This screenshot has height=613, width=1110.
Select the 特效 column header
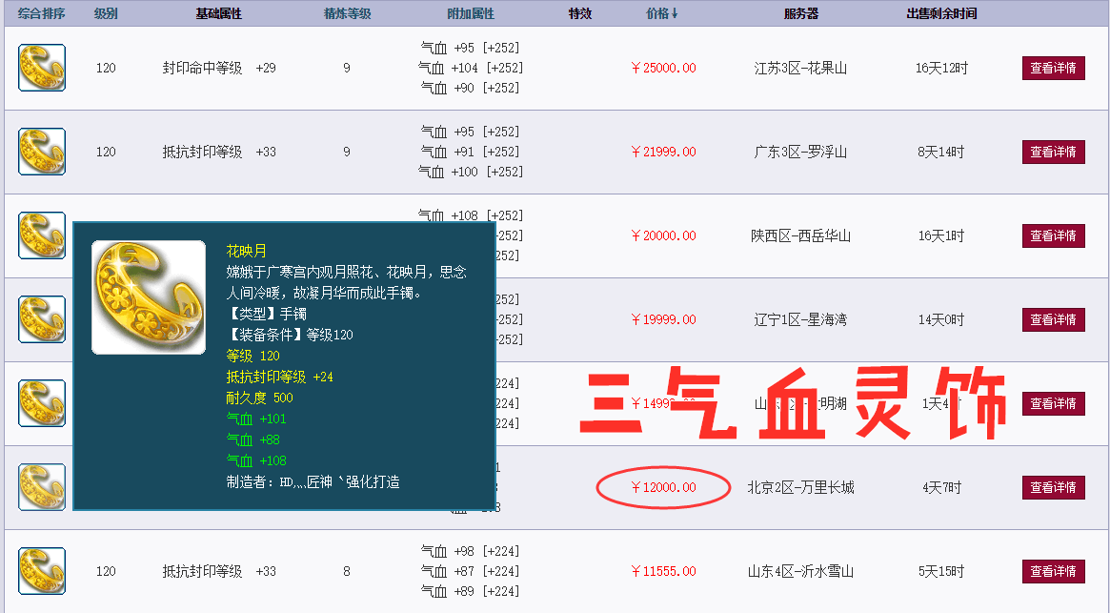point(580,12)
